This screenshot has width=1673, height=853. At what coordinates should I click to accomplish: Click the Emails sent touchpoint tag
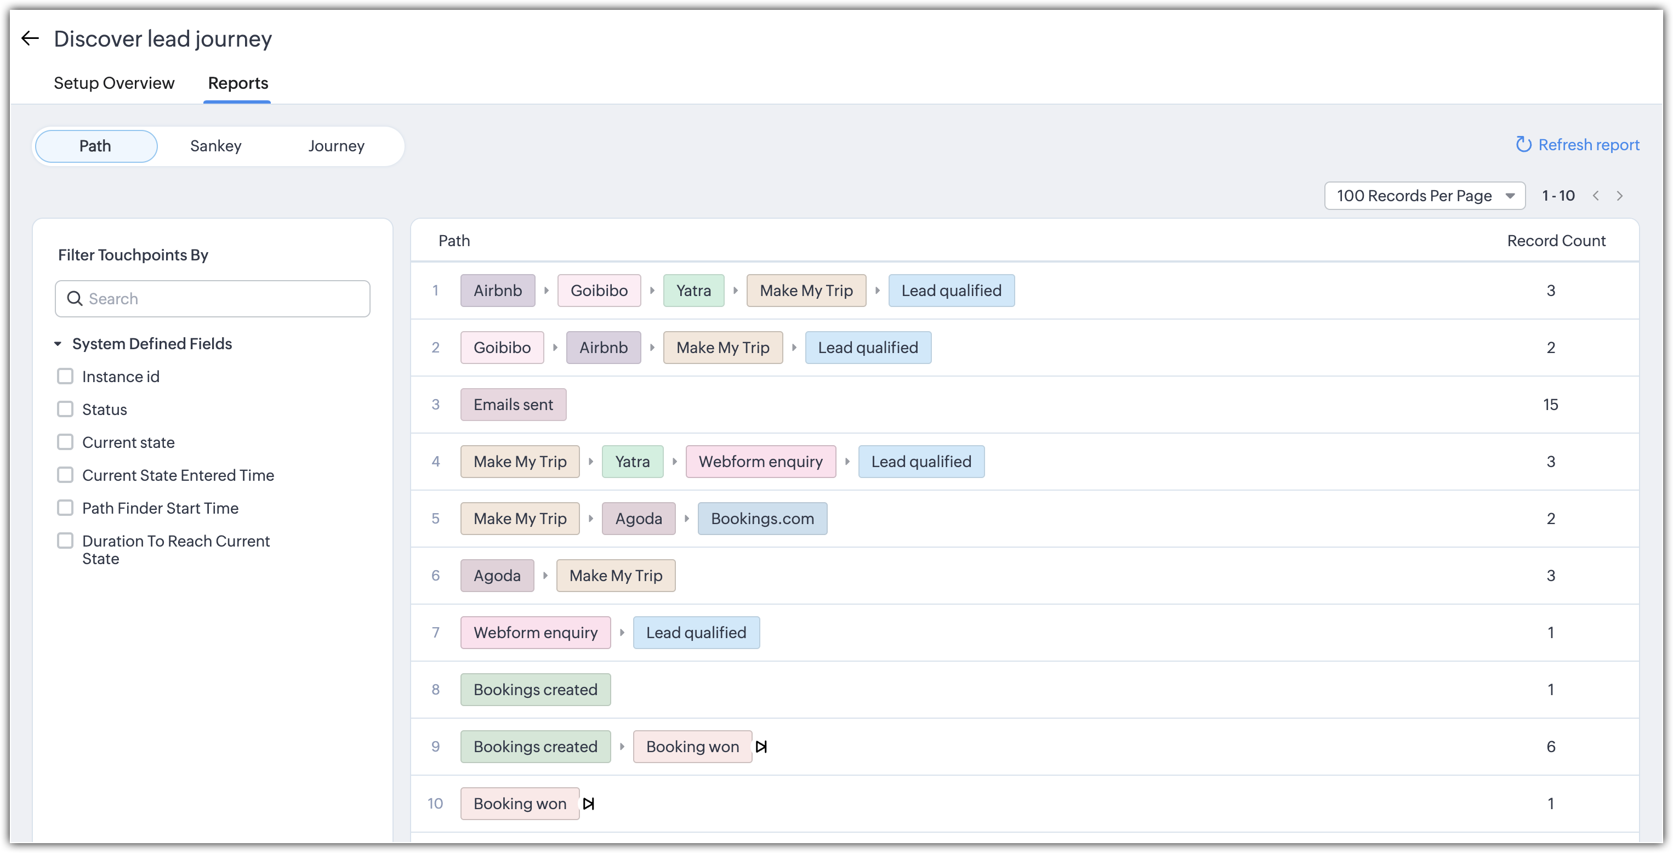click(513, 405)
